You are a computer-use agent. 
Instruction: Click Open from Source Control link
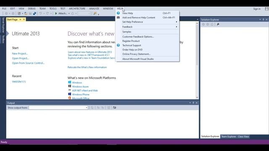click(28, 63)
